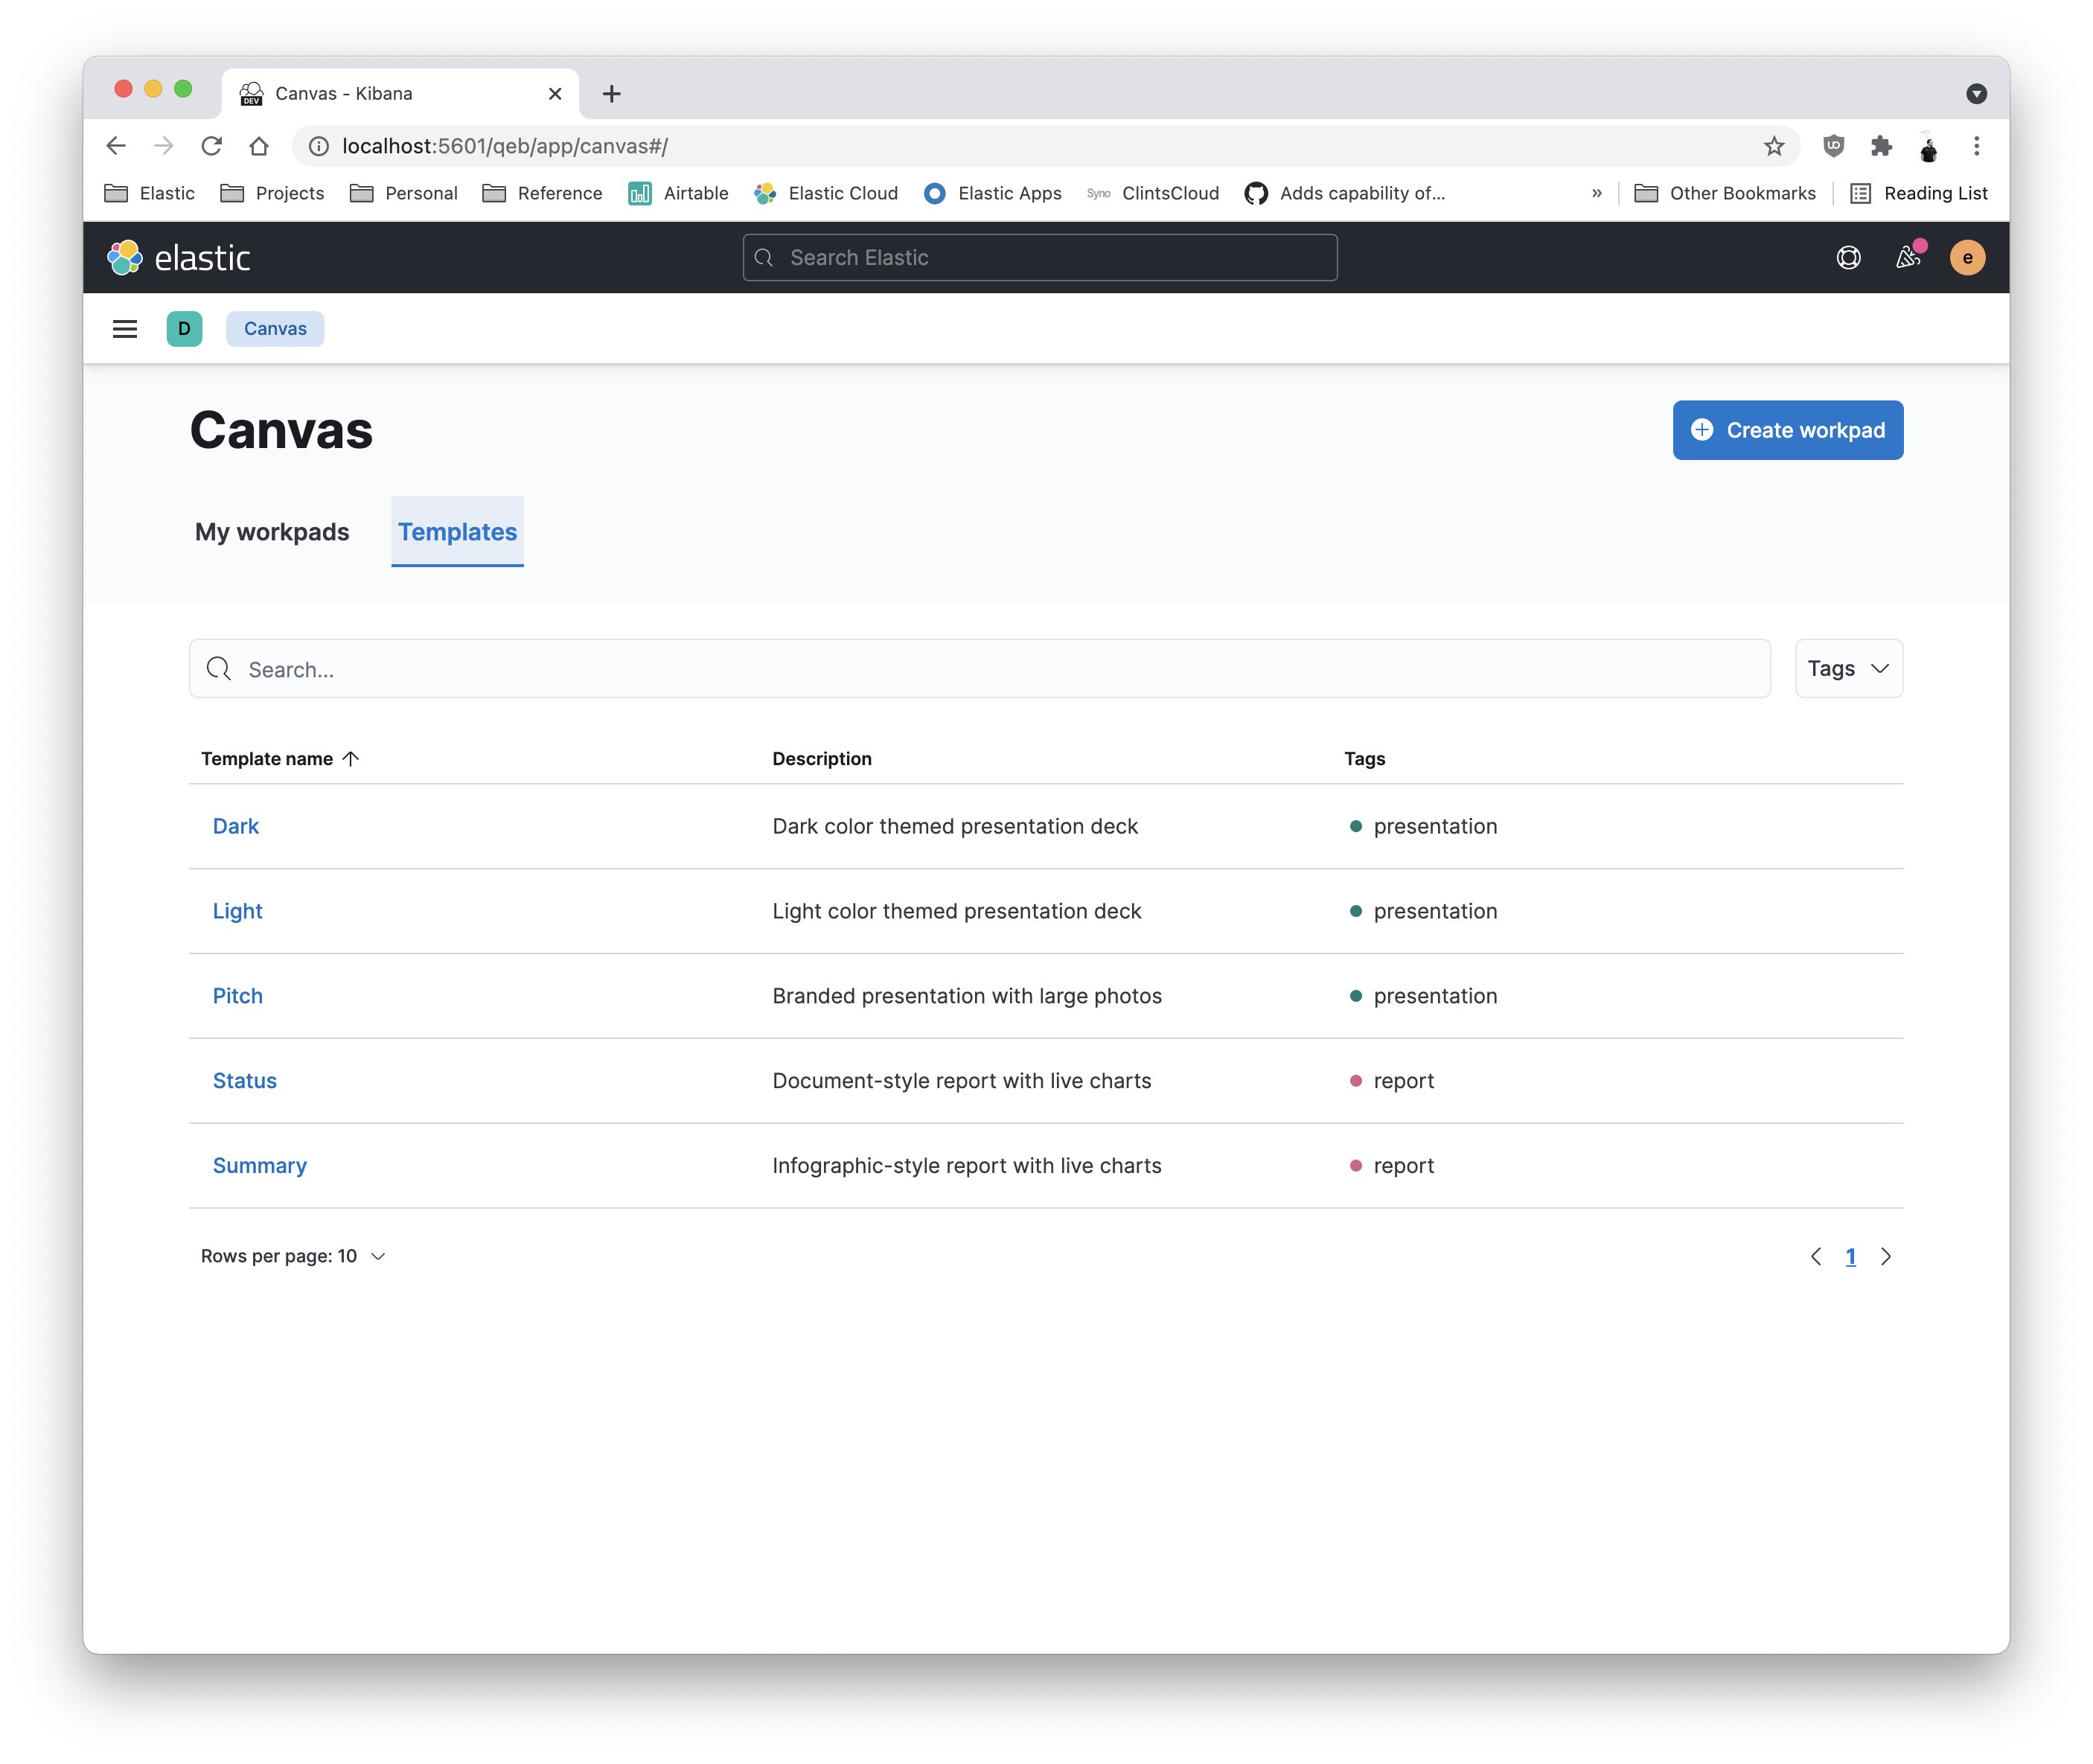Expand hidden bookmarks overflow chevron
Screen dimensions: 2093x1764
tap(1597, 194)
